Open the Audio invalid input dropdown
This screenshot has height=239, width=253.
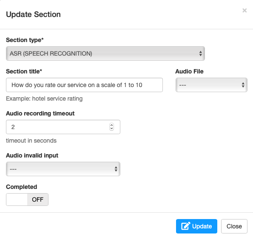point(63,169)
